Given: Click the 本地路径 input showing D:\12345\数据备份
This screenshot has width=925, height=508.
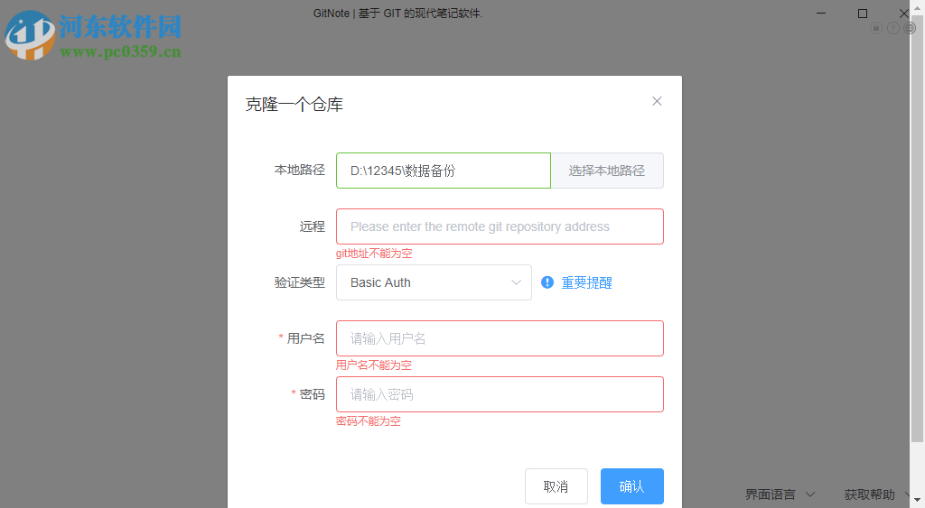Looking at the screenshot, I should pos(443,171).
